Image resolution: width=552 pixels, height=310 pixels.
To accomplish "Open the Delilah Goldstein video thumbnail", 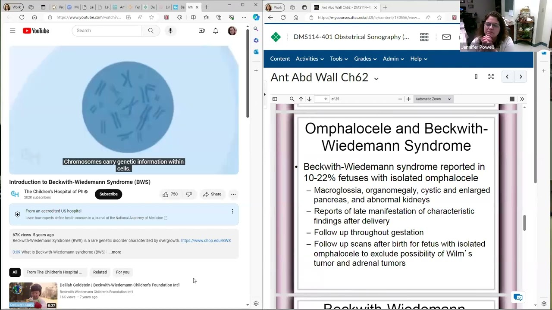I will pyautogui.click(x=33, y=295).
